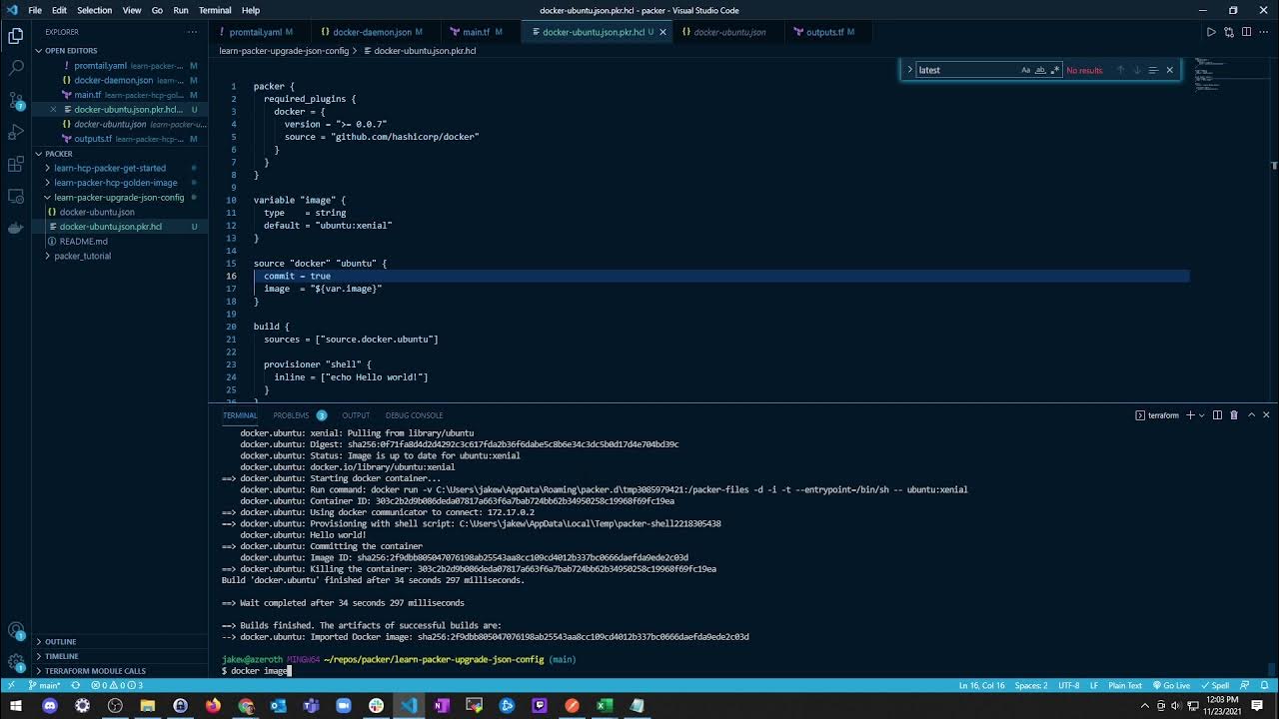Image resolution: width=1279 pixels, height=719 pixels.
Task: Open the Explorer view in activity bar
Action: tap(16, 36)
